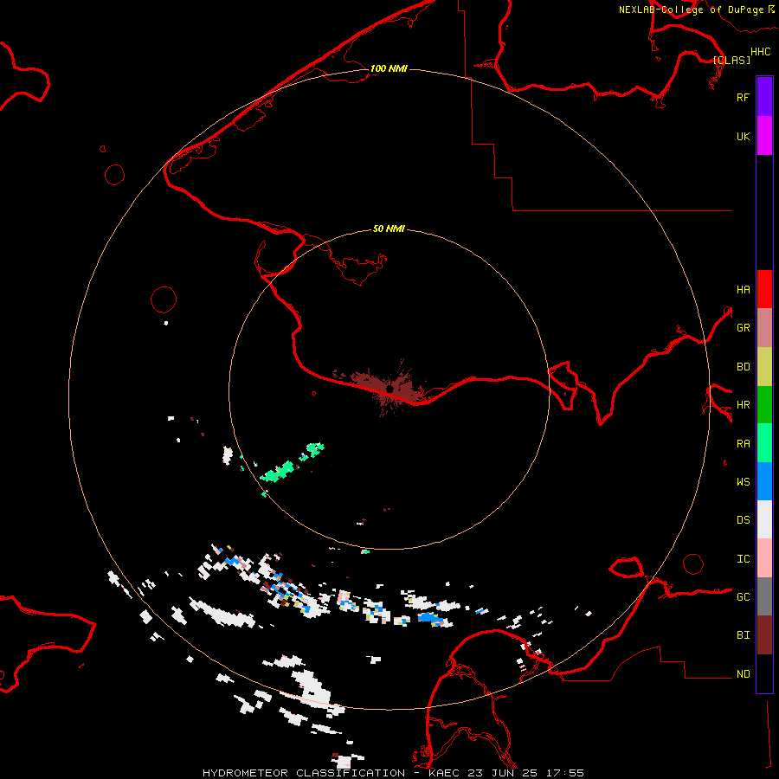The width and height of the screenshot is (779, 779).
Task: Click the Hydrometeor Classification title text
Action: tap(304, 773)
